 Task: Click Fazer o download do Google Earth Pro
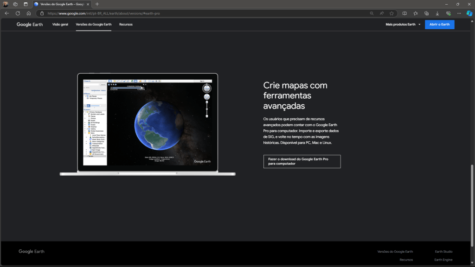coord(302,161)
